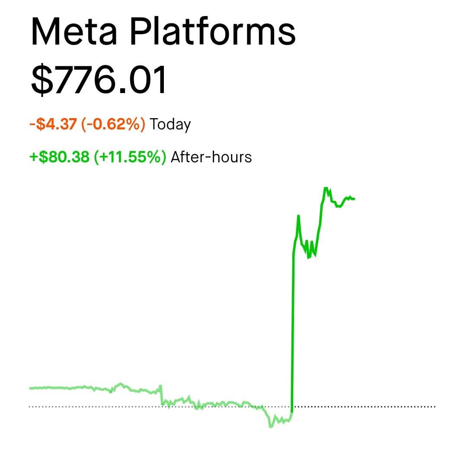This screenshot has height=454, width=467.
Task: Select the highest peak of after-hours line
Action: pyautogui.click(x=326, y=188)
